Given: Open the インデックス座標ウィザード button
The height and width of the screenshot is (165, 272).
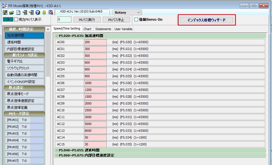Looking at the screenshot, I should pos(206,20).
